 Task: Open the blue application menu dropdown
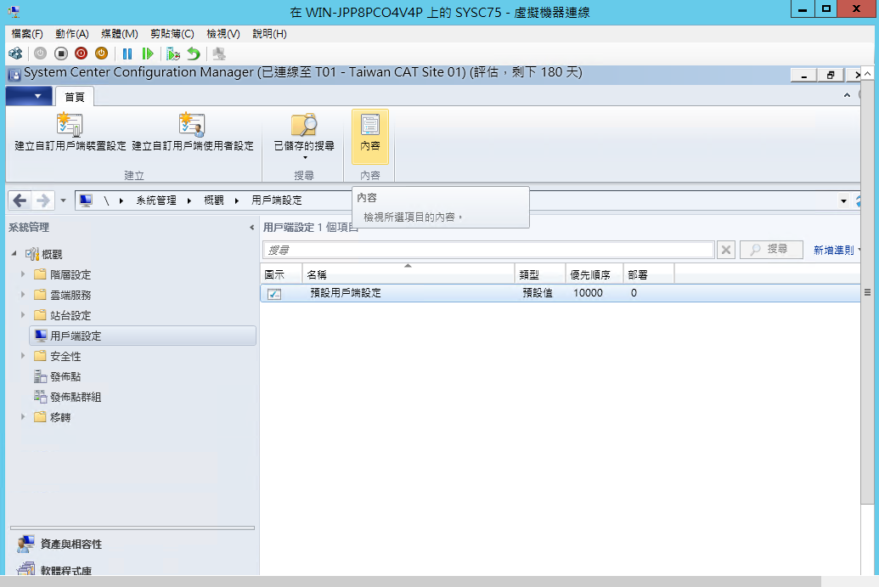click(x=29, y=96)
